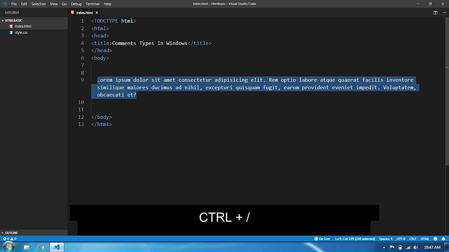The width and height of the screenshot is (449, 252).
Task: Click the battery tray icon
Action: pyautogui.click(x=400, y=247)
